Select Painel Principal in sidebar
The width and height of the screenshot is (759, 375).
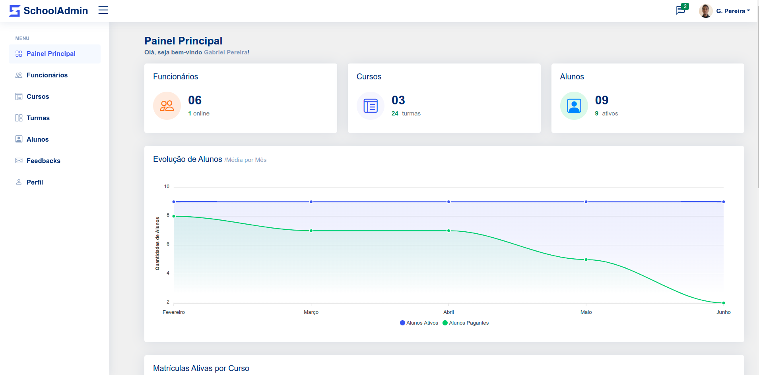[x=51, y=54]
